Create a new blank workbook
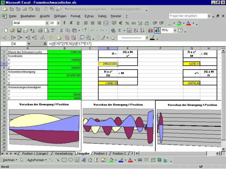The height and width of the screenshot is (169, 226). [x=6, y=30]
